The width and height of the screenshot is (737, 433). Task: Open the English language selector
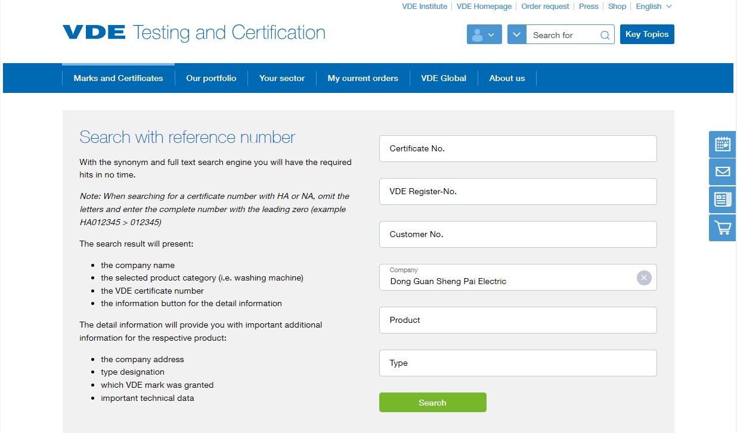pos(654,7)
